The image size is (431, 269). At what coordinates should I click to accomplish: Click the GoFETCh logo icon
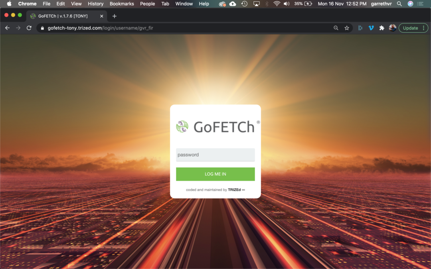click(x=182, y=127)
